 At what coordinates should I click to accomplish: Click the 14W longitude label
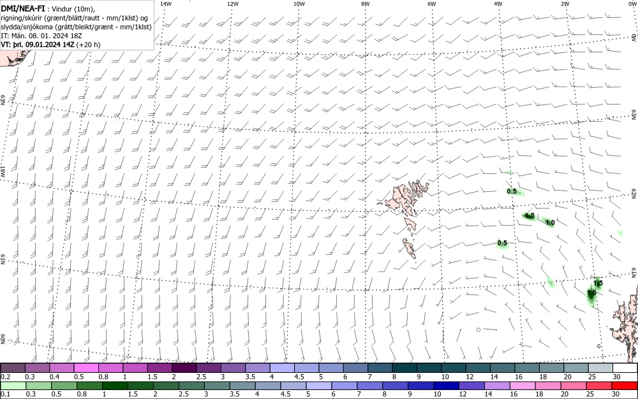click(x=166, y=4)
